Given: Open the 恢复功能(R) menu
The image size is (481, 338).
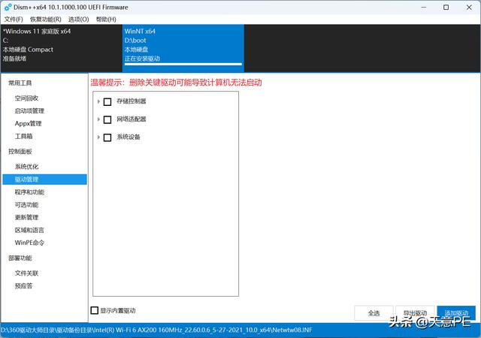Looking at the screenshot, I should click(x=46, y=20).
